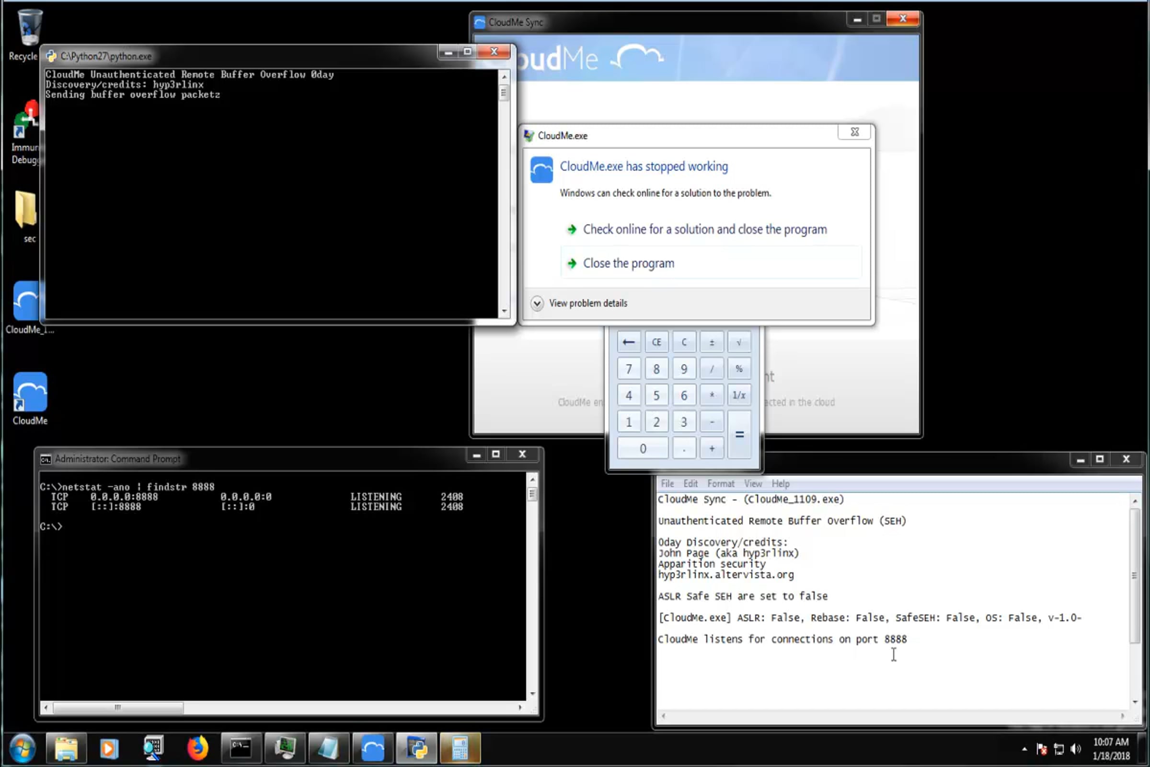This screenshot has height=767, width=1150.
Task: Switch to Notepad via taskbar icon
Action: (x=328, y=748)
